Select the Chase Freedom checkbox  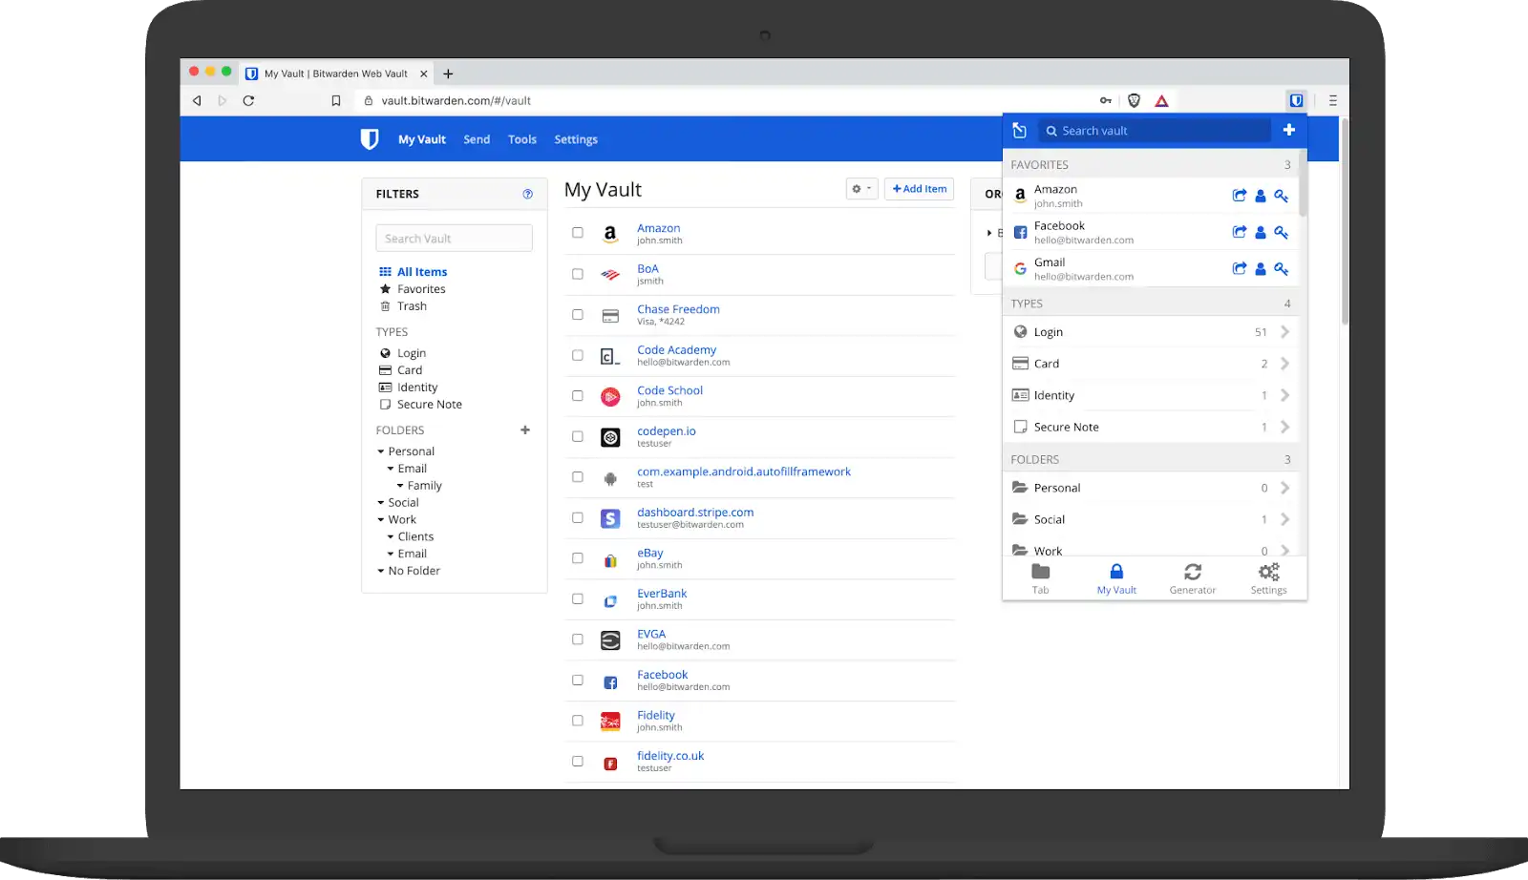[x=578, y=314]
